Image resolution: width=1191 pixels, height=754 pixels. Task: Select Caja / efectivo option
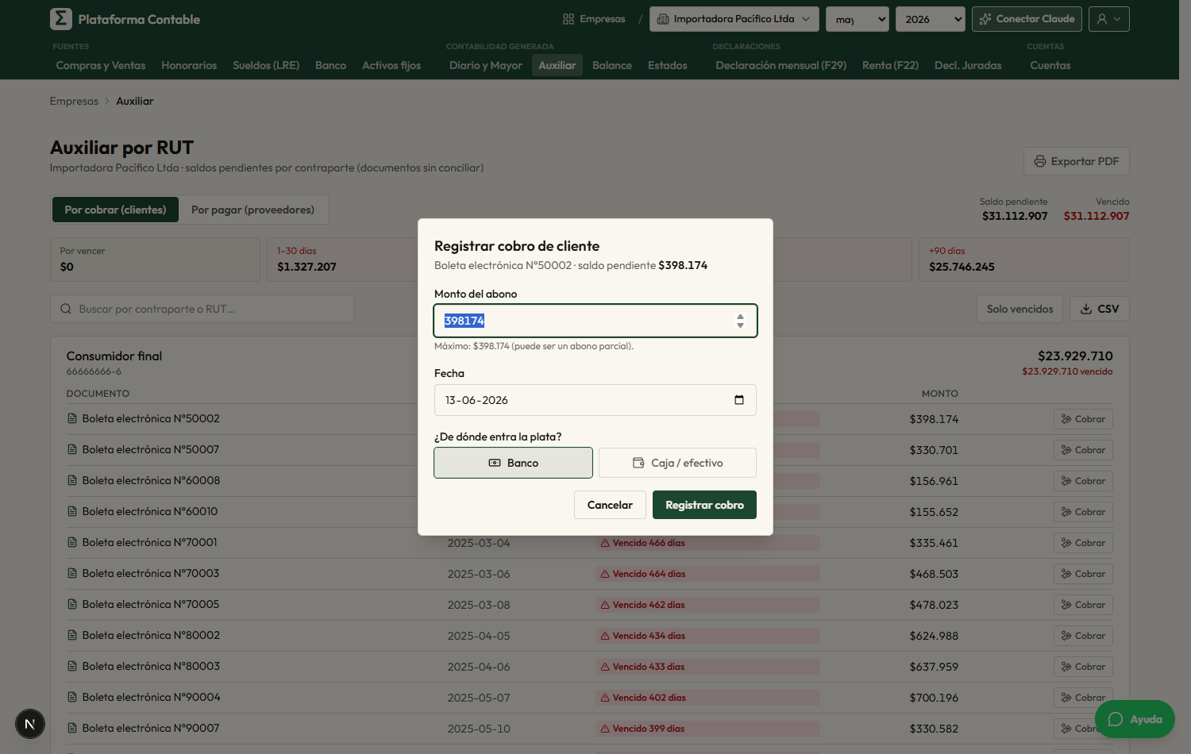point(677,463)
